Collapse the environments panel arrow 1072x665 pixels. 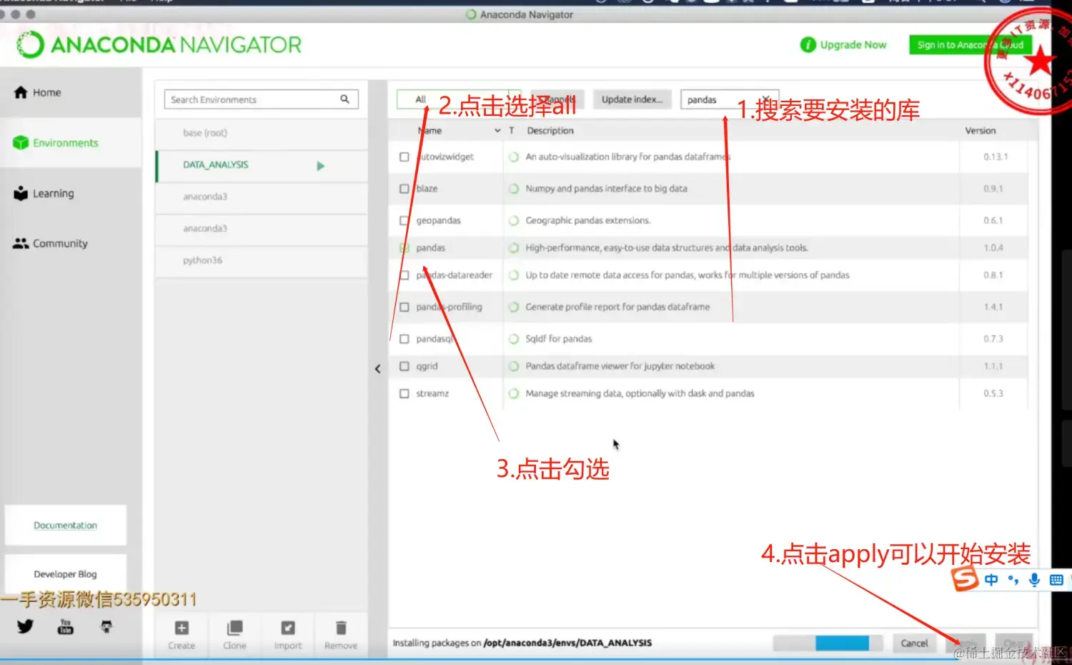tap(378, 369)
